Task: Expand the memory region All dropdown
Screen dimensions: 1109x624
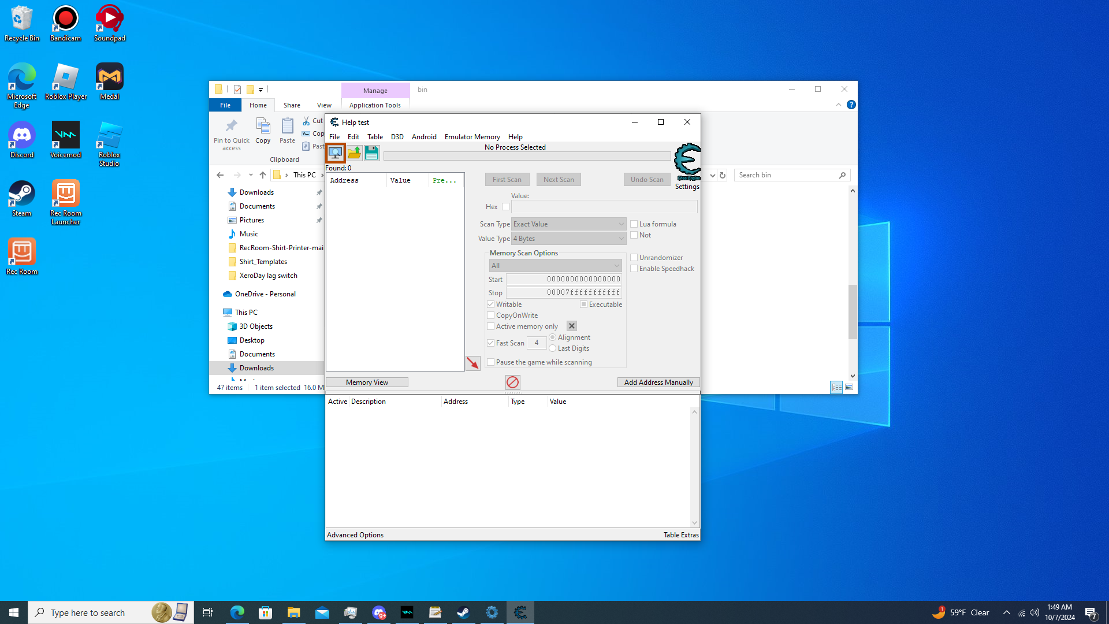Action: pyautogui.click(x=555, y=266)
